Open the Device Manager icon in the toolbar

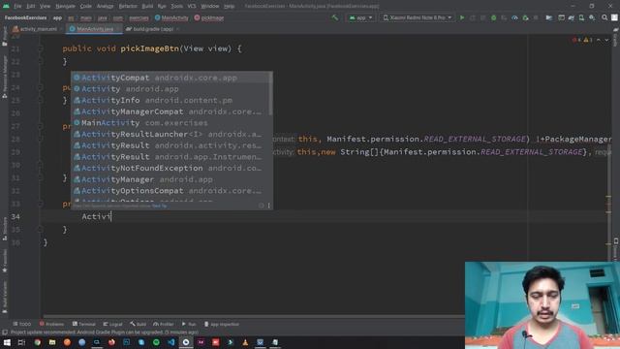click(x=581, y=17)
